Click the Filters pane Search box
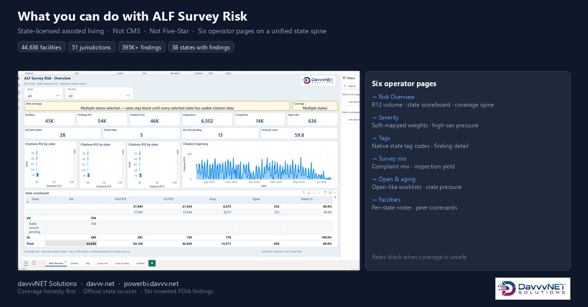588x307 pixels. coord(351,86)
